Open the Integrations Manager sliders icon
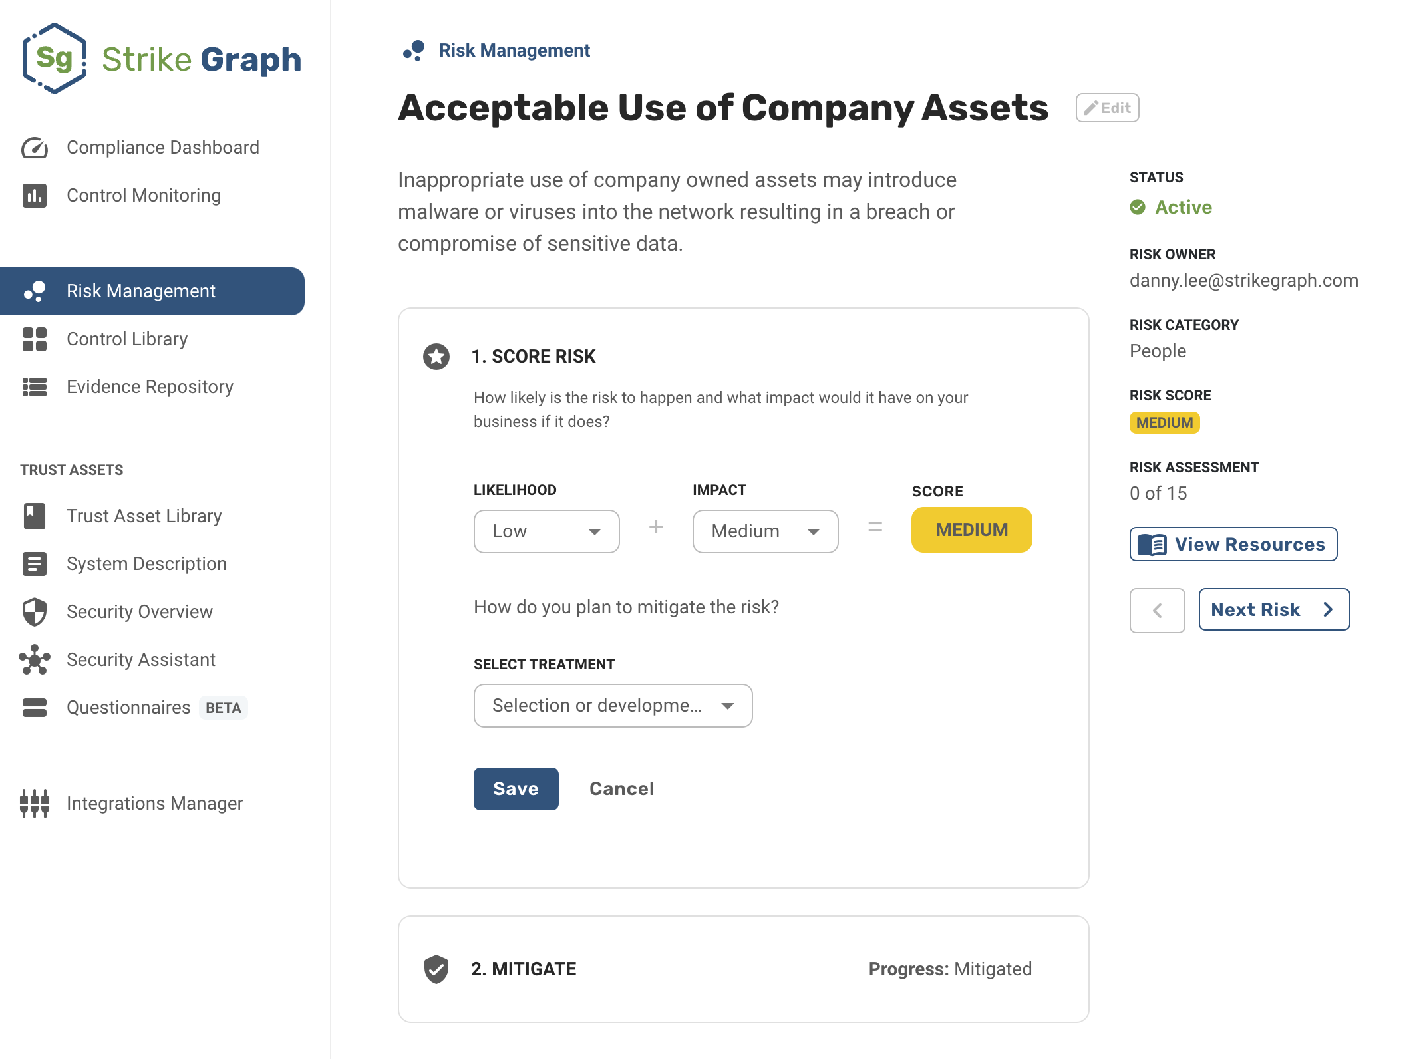This screenshot has height=1059, width=1421. coord(36,804)
